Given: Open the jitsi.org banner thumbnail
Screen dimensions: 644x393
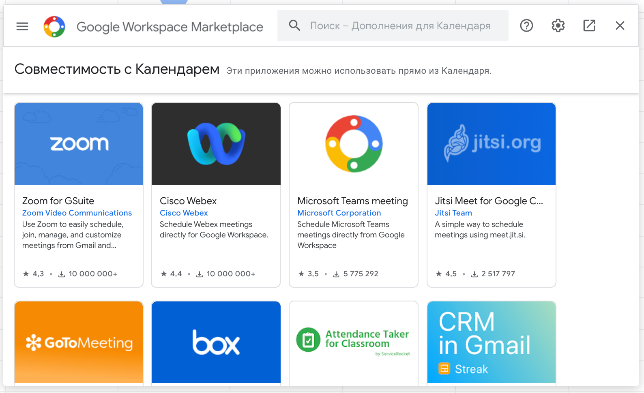Looking at the screenshot, I should pyautogui.click(x=492, y=144).
